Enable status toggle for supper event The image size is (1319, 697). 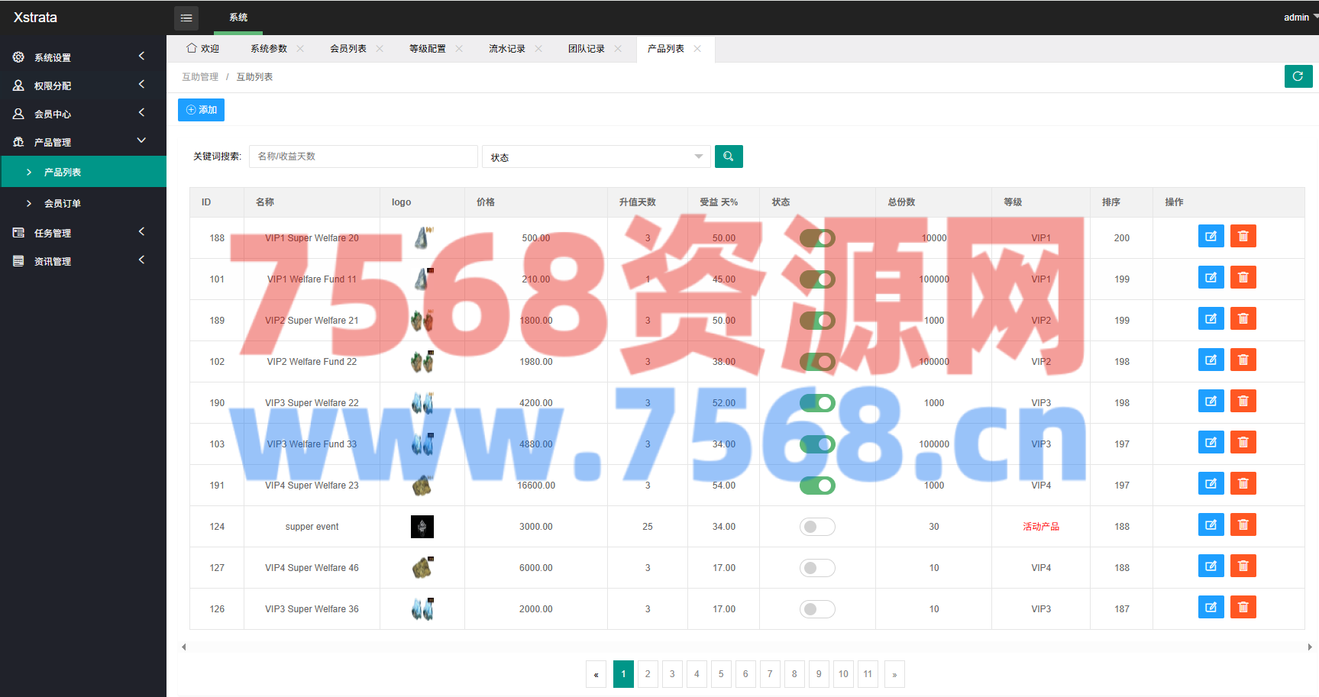(816, 527)
